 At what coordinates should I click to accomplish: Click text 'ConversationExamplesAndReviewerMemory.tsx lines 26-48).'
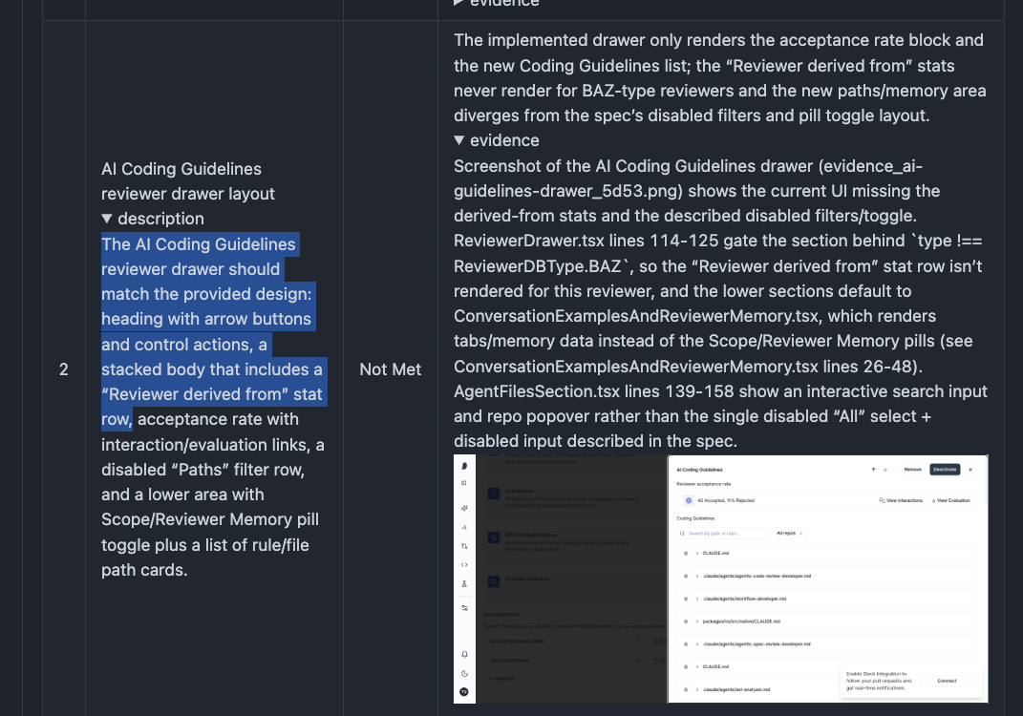[x=688, y=367]
